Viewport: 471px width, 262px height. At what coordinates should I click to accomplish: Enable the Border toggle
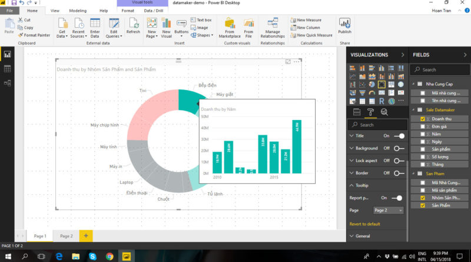click(x=399, y=173)
